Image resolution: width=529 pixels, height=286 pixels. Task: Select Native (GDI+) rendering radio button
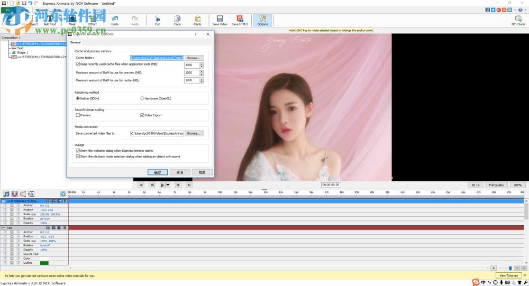[78, 98]
